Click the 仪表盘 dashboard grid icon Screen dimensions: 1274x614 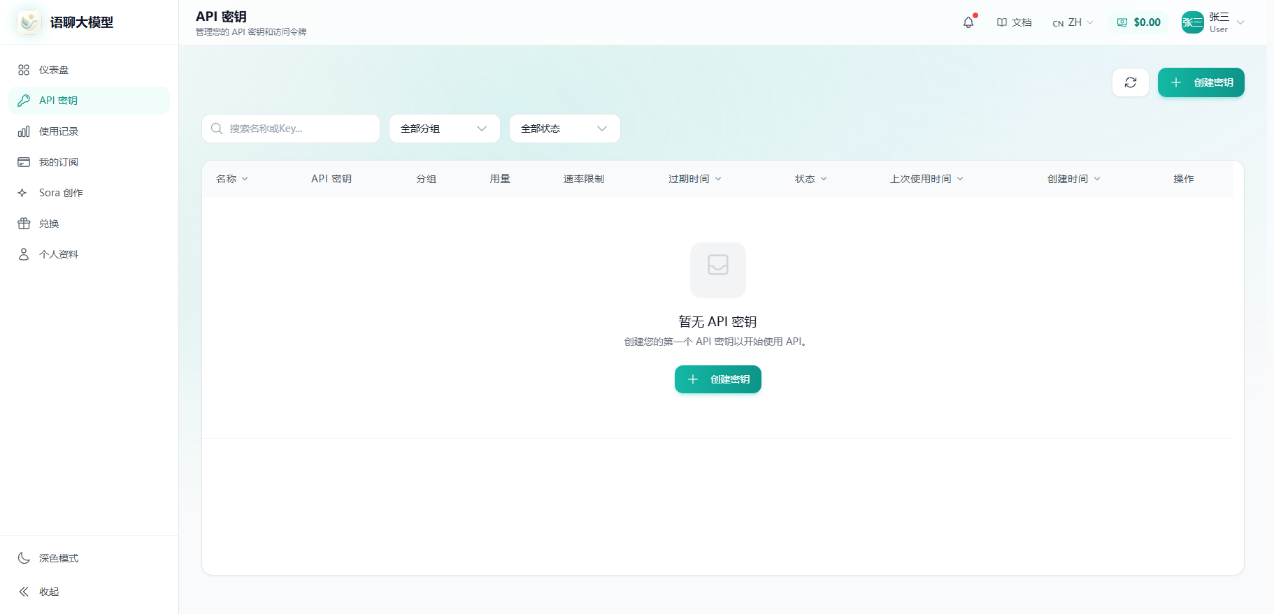point(24,70)
